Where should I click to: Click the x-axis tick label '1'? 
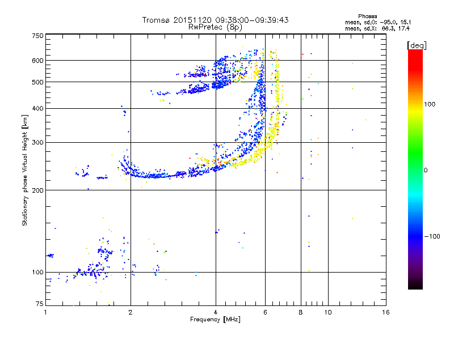[x=45, y=312]
